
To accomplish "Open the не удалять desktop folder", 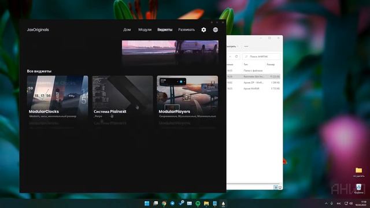I will (358, 172).
